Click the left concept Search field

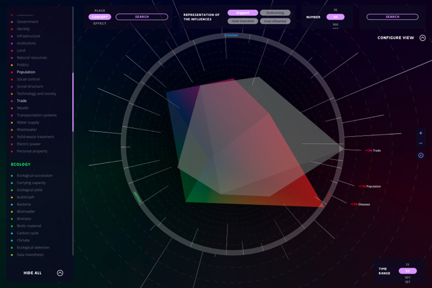(x=142, y=17)
